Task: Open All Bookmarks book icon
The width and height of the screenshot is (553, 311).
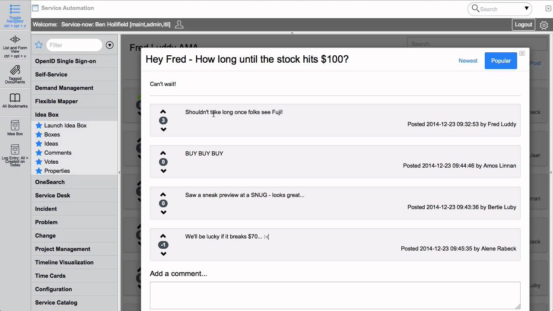Action: tap(15, 98)
